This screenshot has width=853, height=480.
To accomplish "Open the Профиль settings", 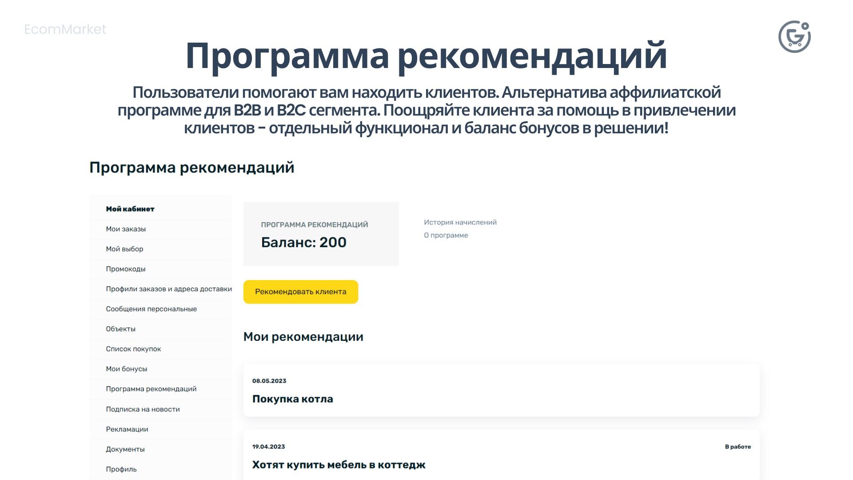I will tap(121, 469).
